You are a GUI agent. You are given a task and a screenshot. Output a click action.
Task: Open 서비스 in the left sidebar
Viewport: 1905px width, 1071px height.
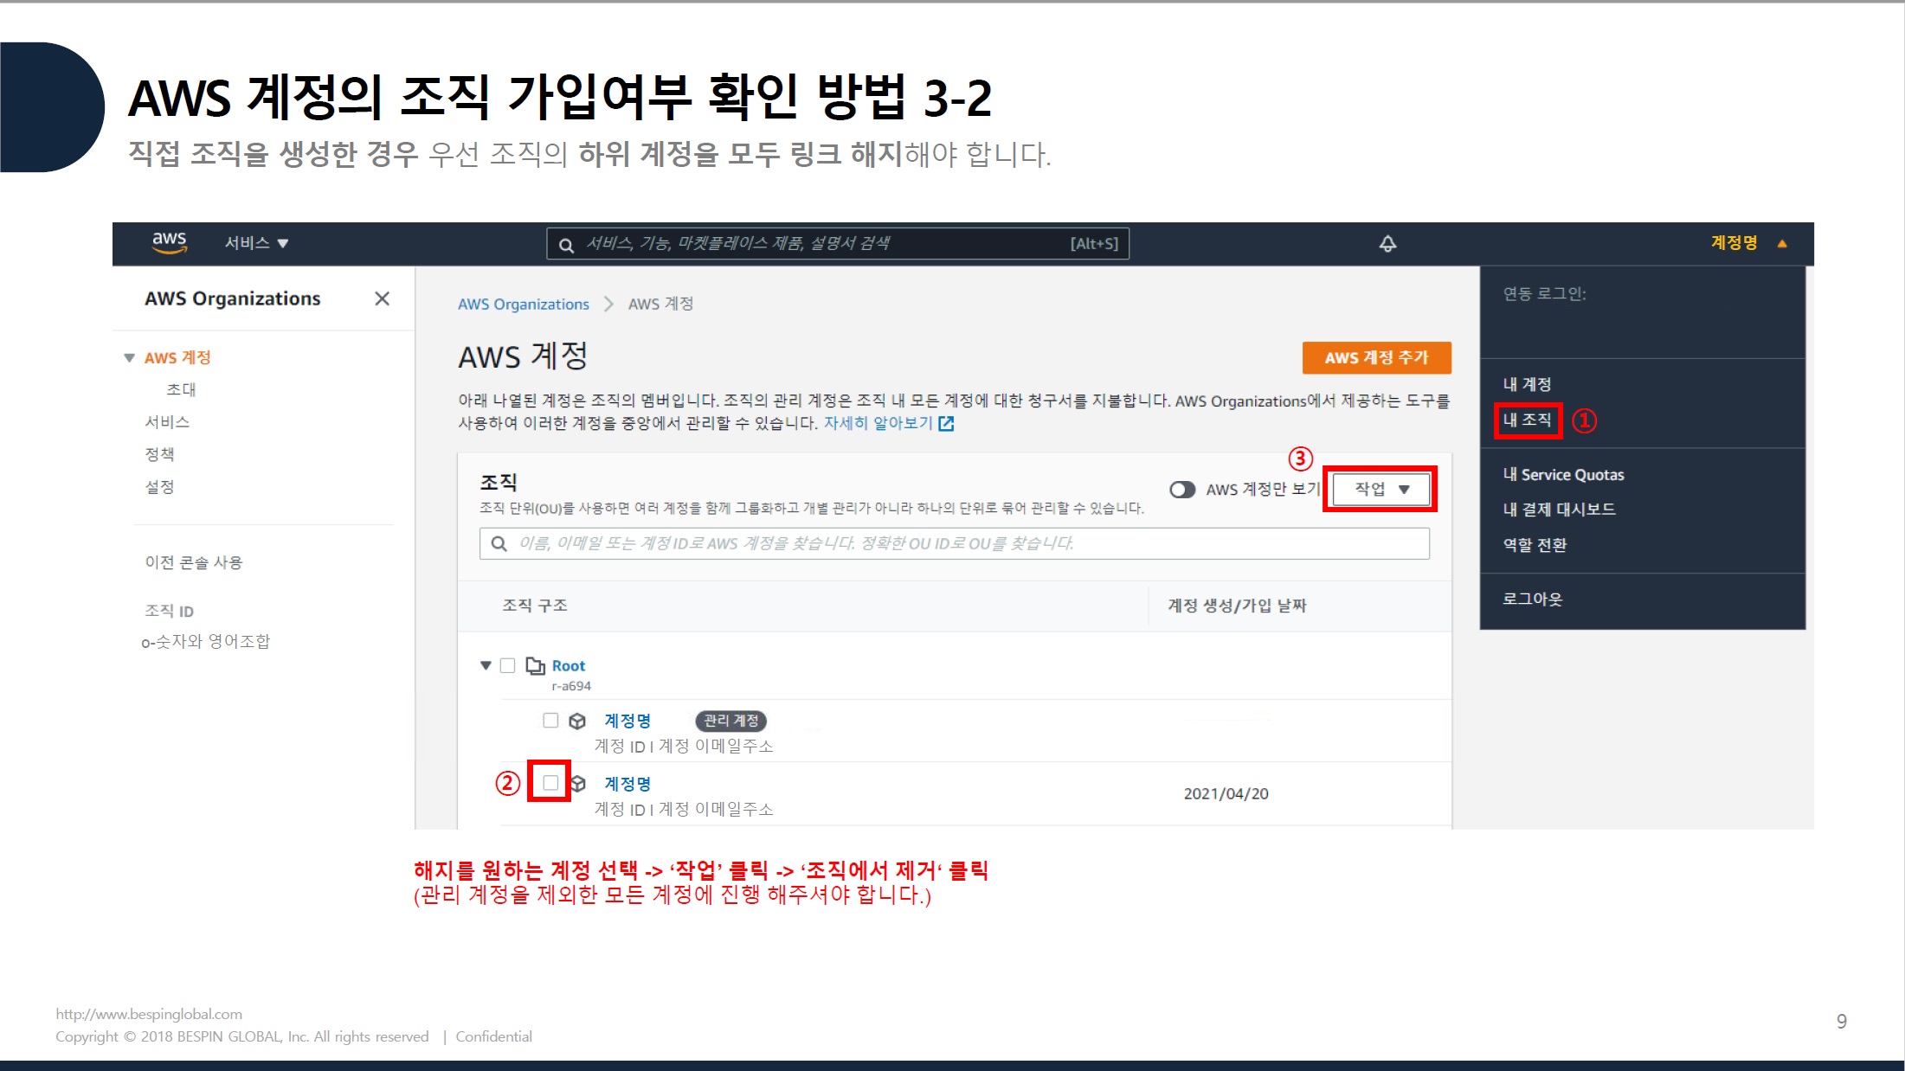point(167,421)
